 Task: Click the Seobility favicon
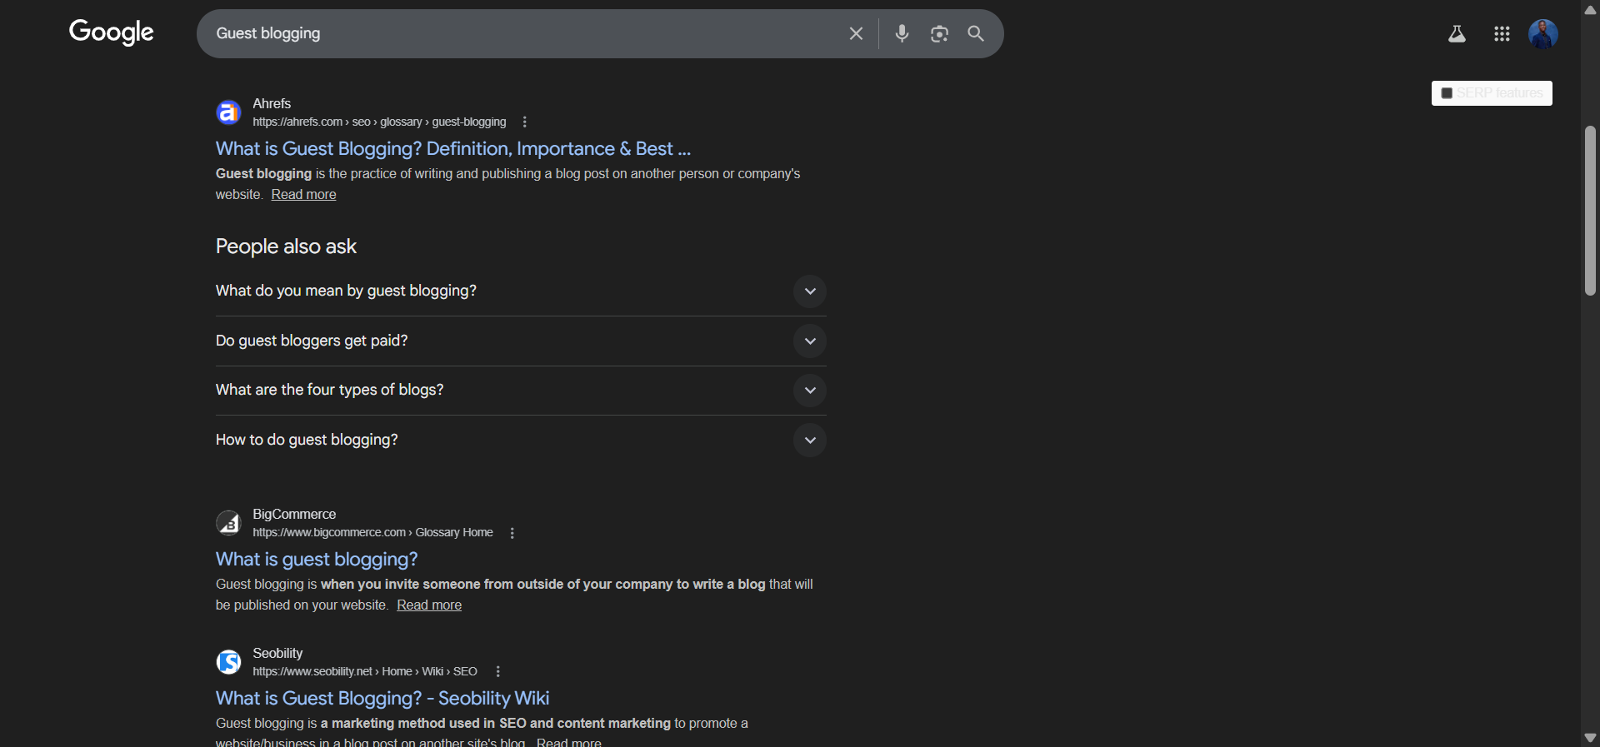228,662
